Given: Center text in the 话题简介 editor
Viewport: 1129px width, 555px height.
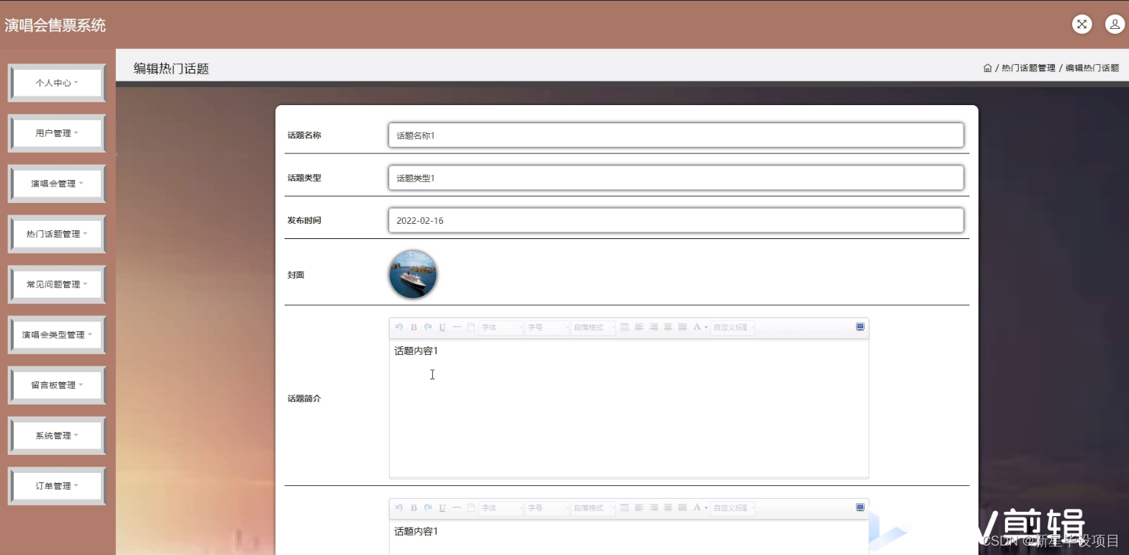Looking at the screenshot, I should coord(668,327).
